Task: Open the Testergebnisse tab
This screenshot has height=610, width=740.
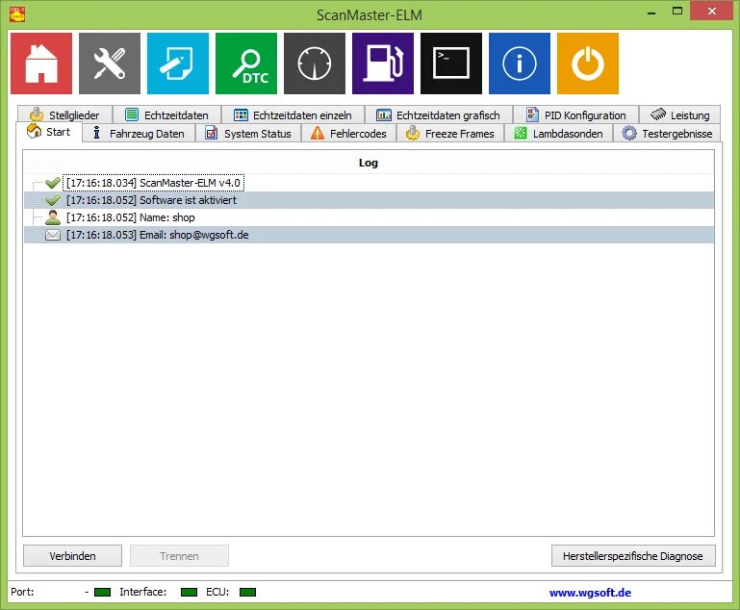Action: coord(667,134)
